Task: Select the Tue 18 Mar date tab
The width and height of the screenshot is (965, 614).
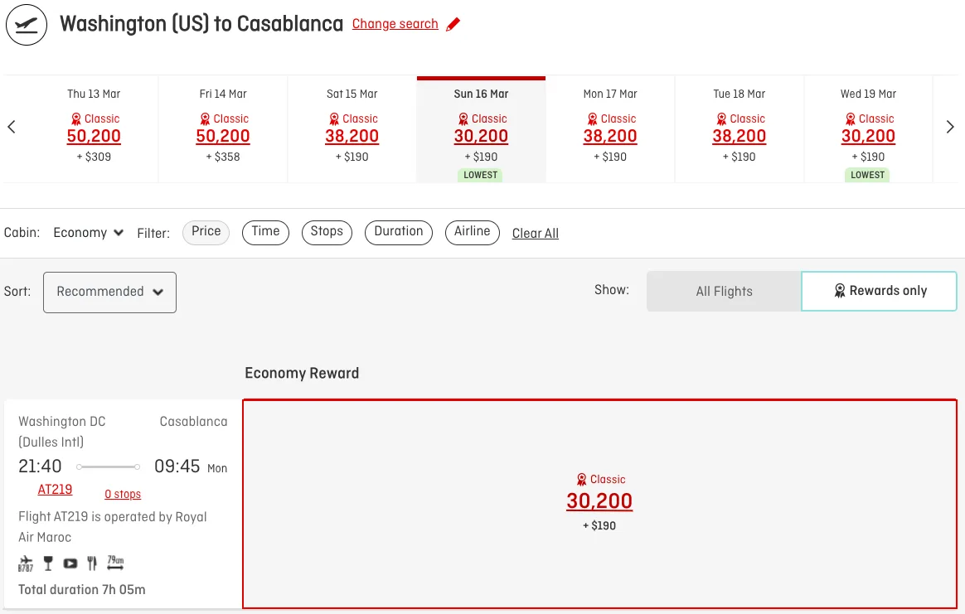Action: point(740,129)
